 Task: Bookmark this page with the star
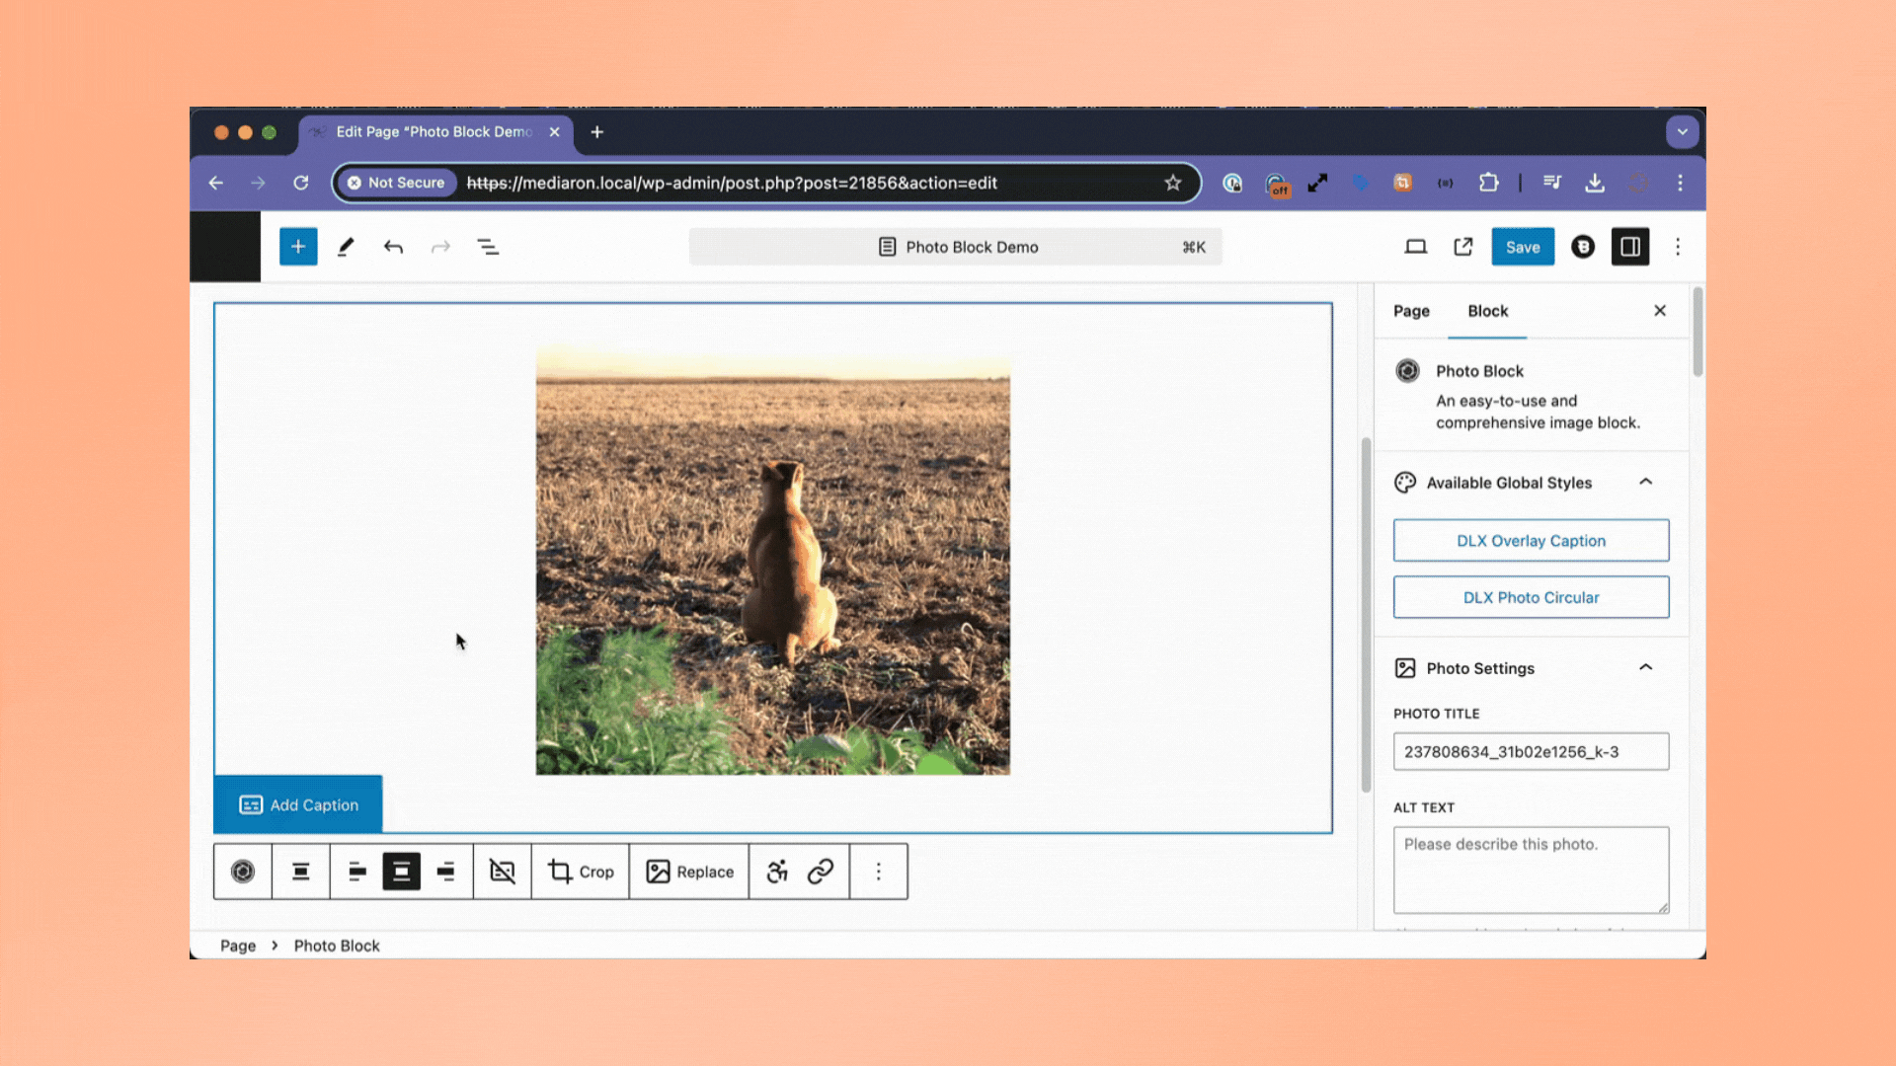(x=1173, y=183)
